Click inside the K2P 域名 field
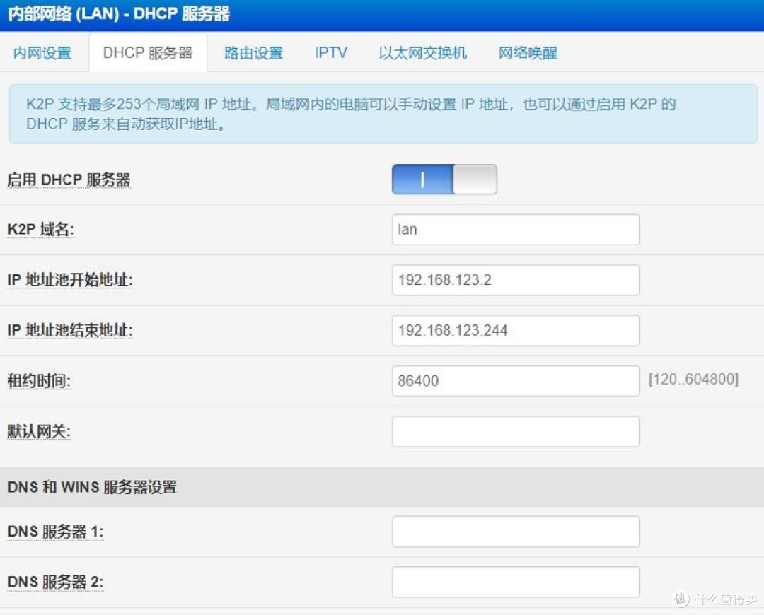Viewport: 764px width, 615px height. point(515,229)
